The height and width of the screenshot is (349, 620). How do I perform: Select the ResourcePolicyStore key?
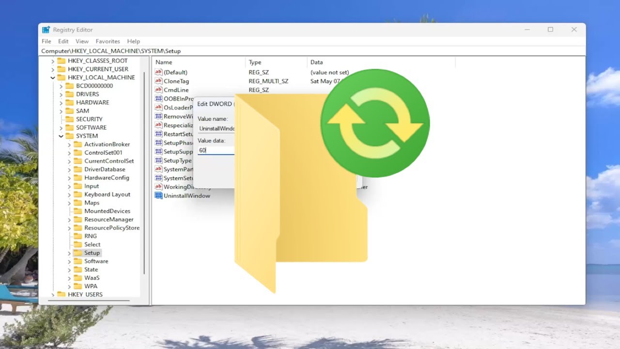(x=112, y=228)
